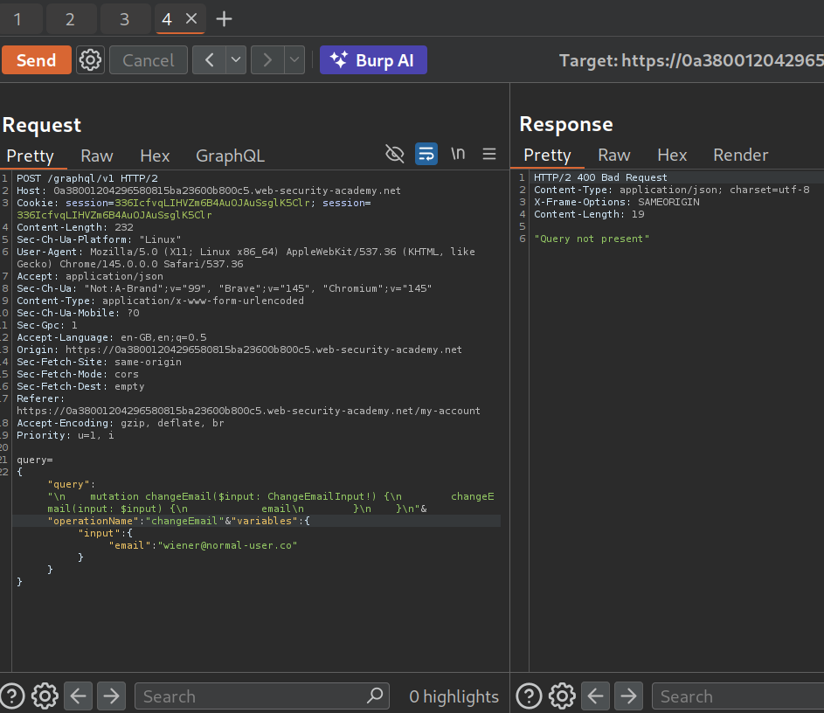
Task: Open the response Render tab
Action: (740, 156)
